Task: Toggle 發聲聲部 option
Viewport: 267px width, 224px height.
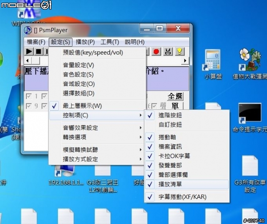Action: (187, 165)
